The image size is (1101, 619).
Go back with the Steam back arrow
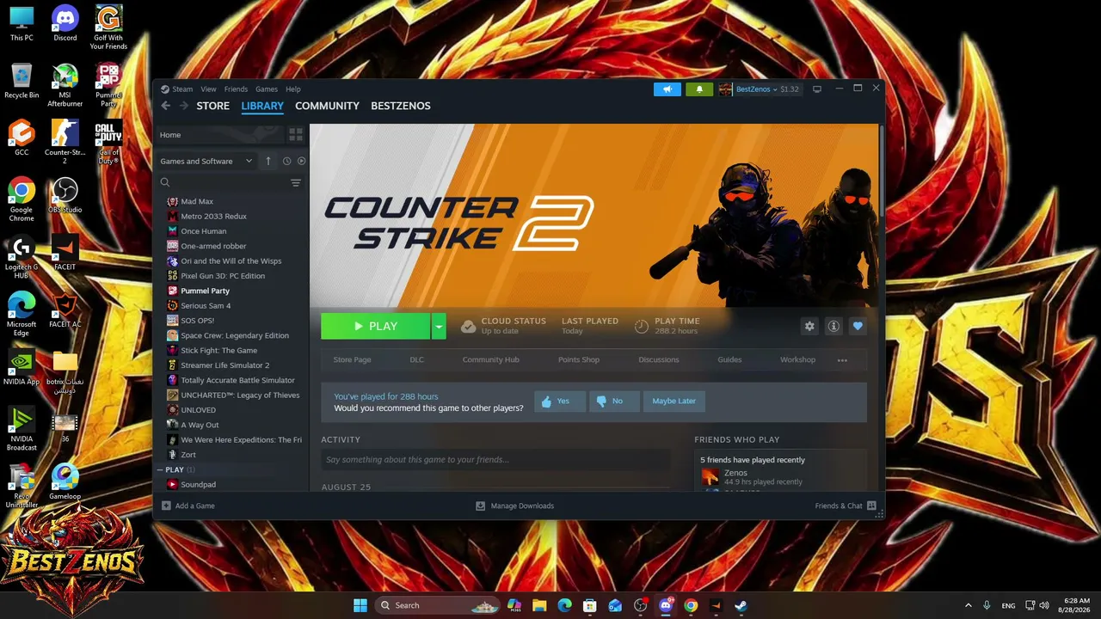tap(166, 106)
